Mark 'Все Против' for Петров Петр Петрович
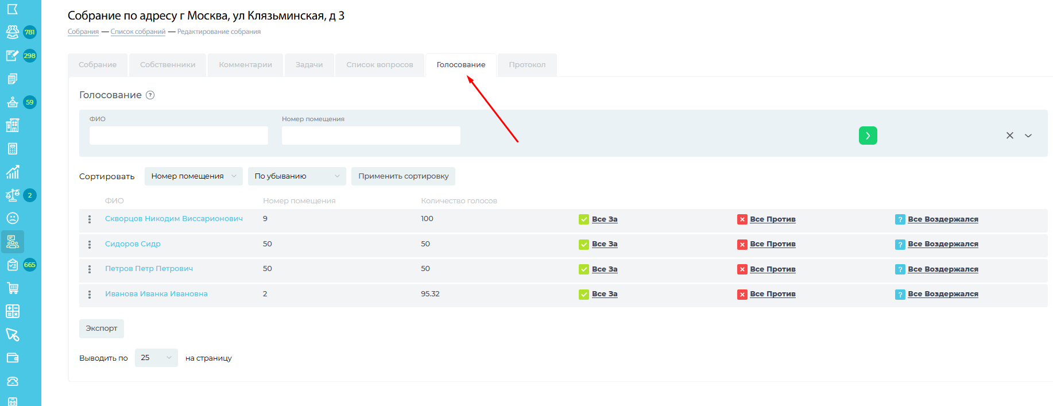1053x406 pixels. coord(772,269)
